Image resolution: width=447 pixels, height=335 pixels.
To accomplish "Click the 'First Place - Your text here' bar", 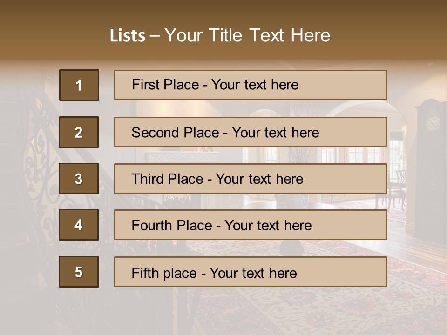I will pos(251,85).
